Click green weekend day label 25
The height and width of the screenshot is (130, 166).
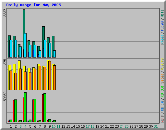(x=126, y=126)
